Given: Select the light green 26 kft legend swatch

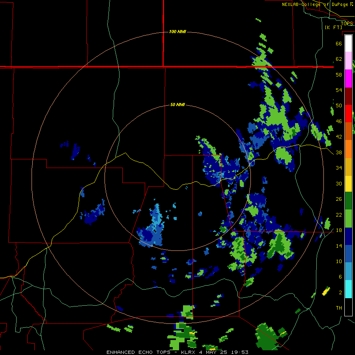Looking at the screenshot, I should pyautogui.click(x=348, y=219).
